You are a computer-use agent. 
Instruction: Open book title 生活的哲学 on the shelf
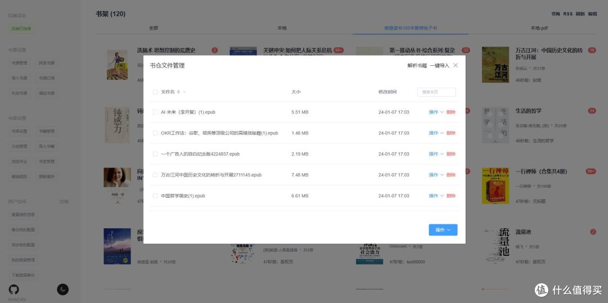pos(529,111)
